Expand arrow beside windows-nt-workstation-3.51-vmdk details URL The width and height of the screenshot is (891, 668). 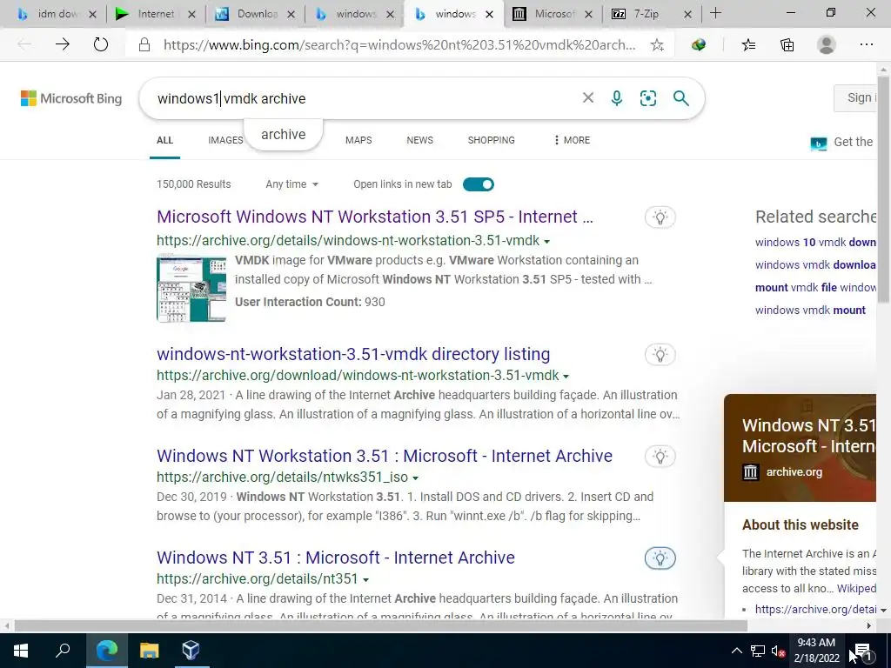coord(546,242)
